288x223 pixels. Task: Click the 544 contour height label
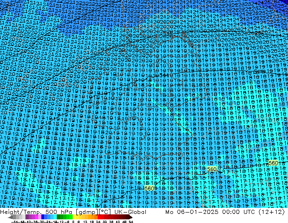tap(164, 75)
